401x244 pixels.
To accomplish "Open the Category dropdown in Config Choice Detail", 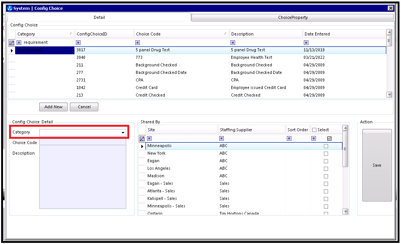I will pyautogui.click(x=123, y=133).
